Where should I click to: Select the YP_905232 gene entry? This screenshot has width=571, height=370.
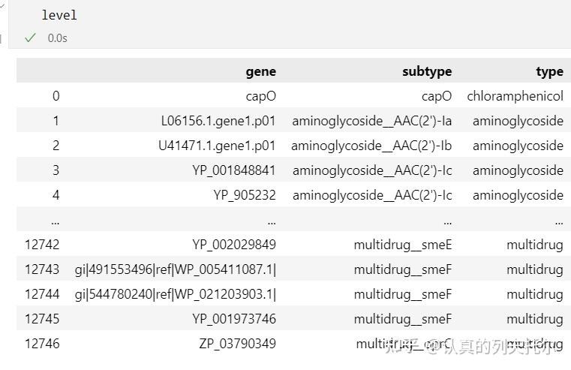245,195
